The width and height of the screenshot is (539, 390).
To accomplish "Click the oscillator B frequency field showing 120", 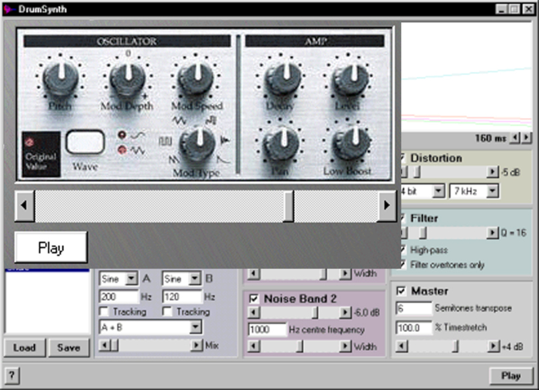I will tap(182, 296).
